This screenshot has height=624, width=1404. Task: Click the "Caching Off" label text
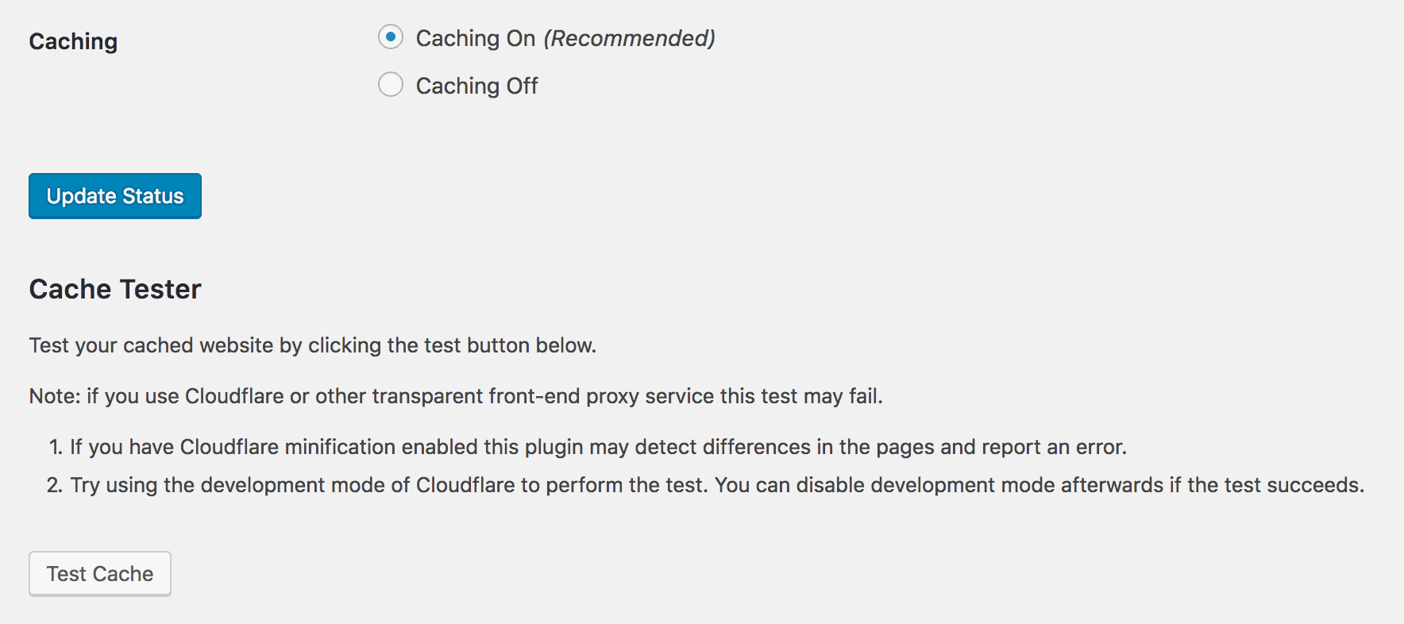pos(477,86)
